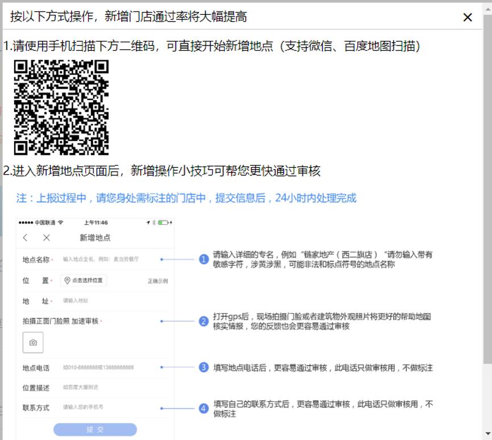Viewport: 492px width, 440px height.
Task: Click the scrollbar arrow at bottom right
Action: pyautogui.click(x=487, y=435)
